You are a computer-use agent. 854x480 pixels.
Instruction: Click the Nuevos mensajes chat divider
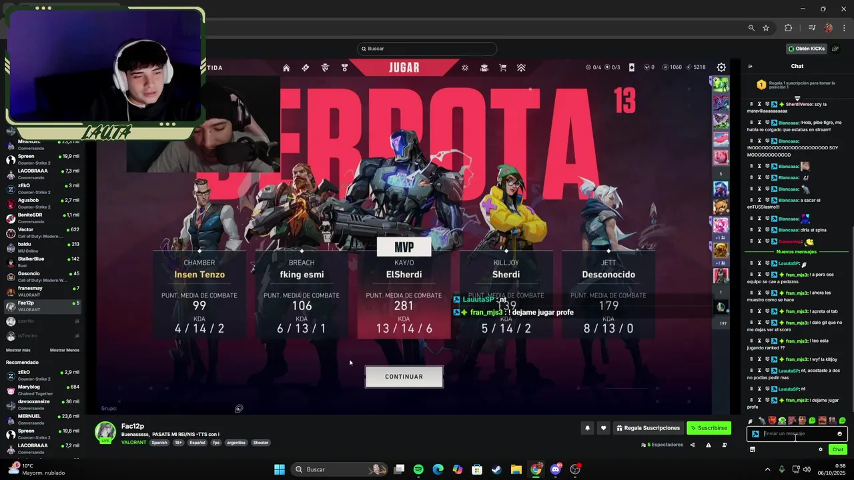click(x=797, y=252)
